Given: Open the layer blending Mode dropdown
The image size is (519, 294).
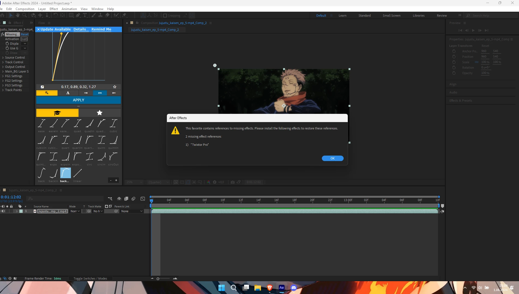Looking at the screenshot, I should coord(75,211).
